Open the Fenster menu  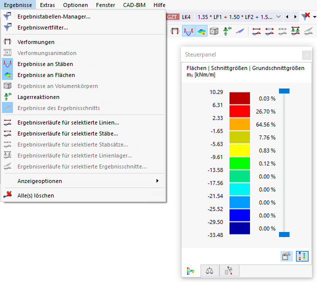[105, 5]
